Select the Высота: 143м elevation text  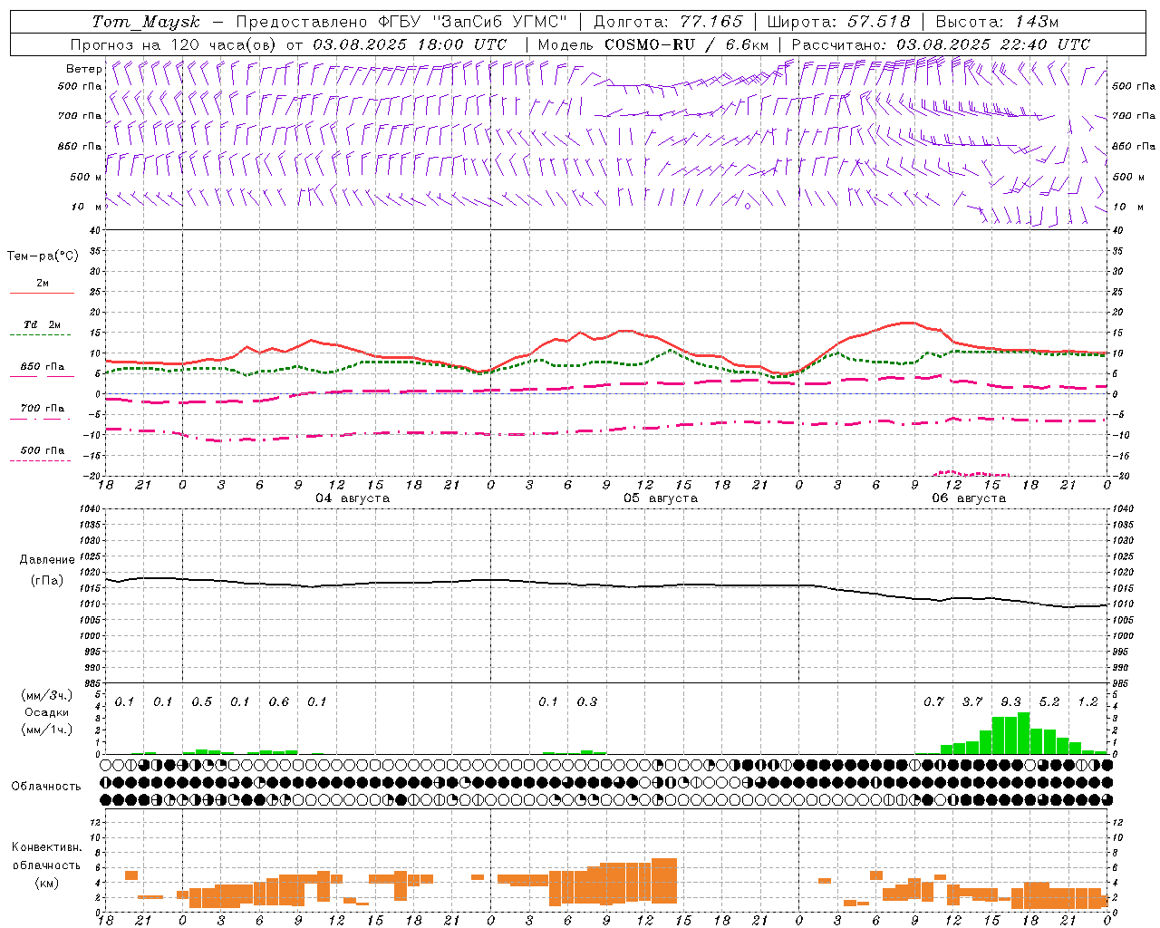pos(997,22)
